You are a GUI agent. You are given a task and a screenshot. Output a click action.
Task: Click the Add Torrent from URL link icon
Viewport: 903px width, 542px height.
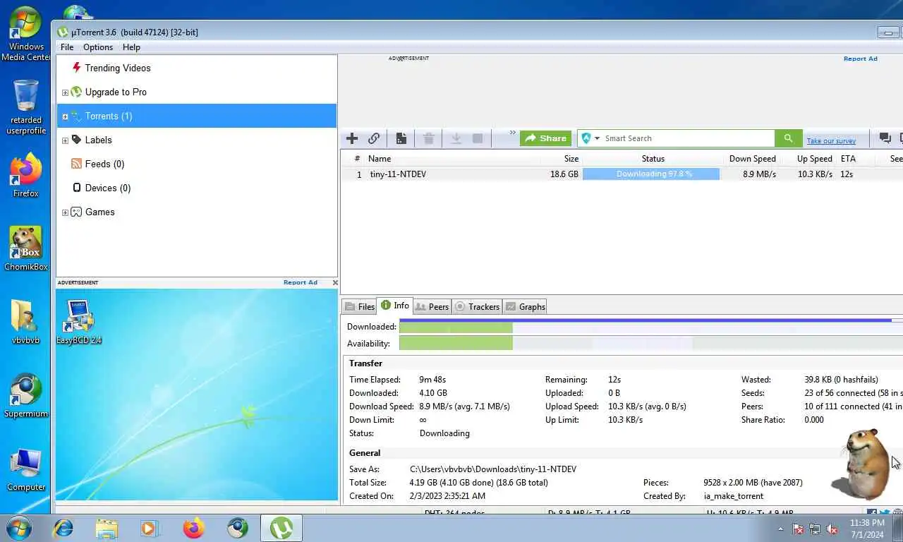point(374,138)
